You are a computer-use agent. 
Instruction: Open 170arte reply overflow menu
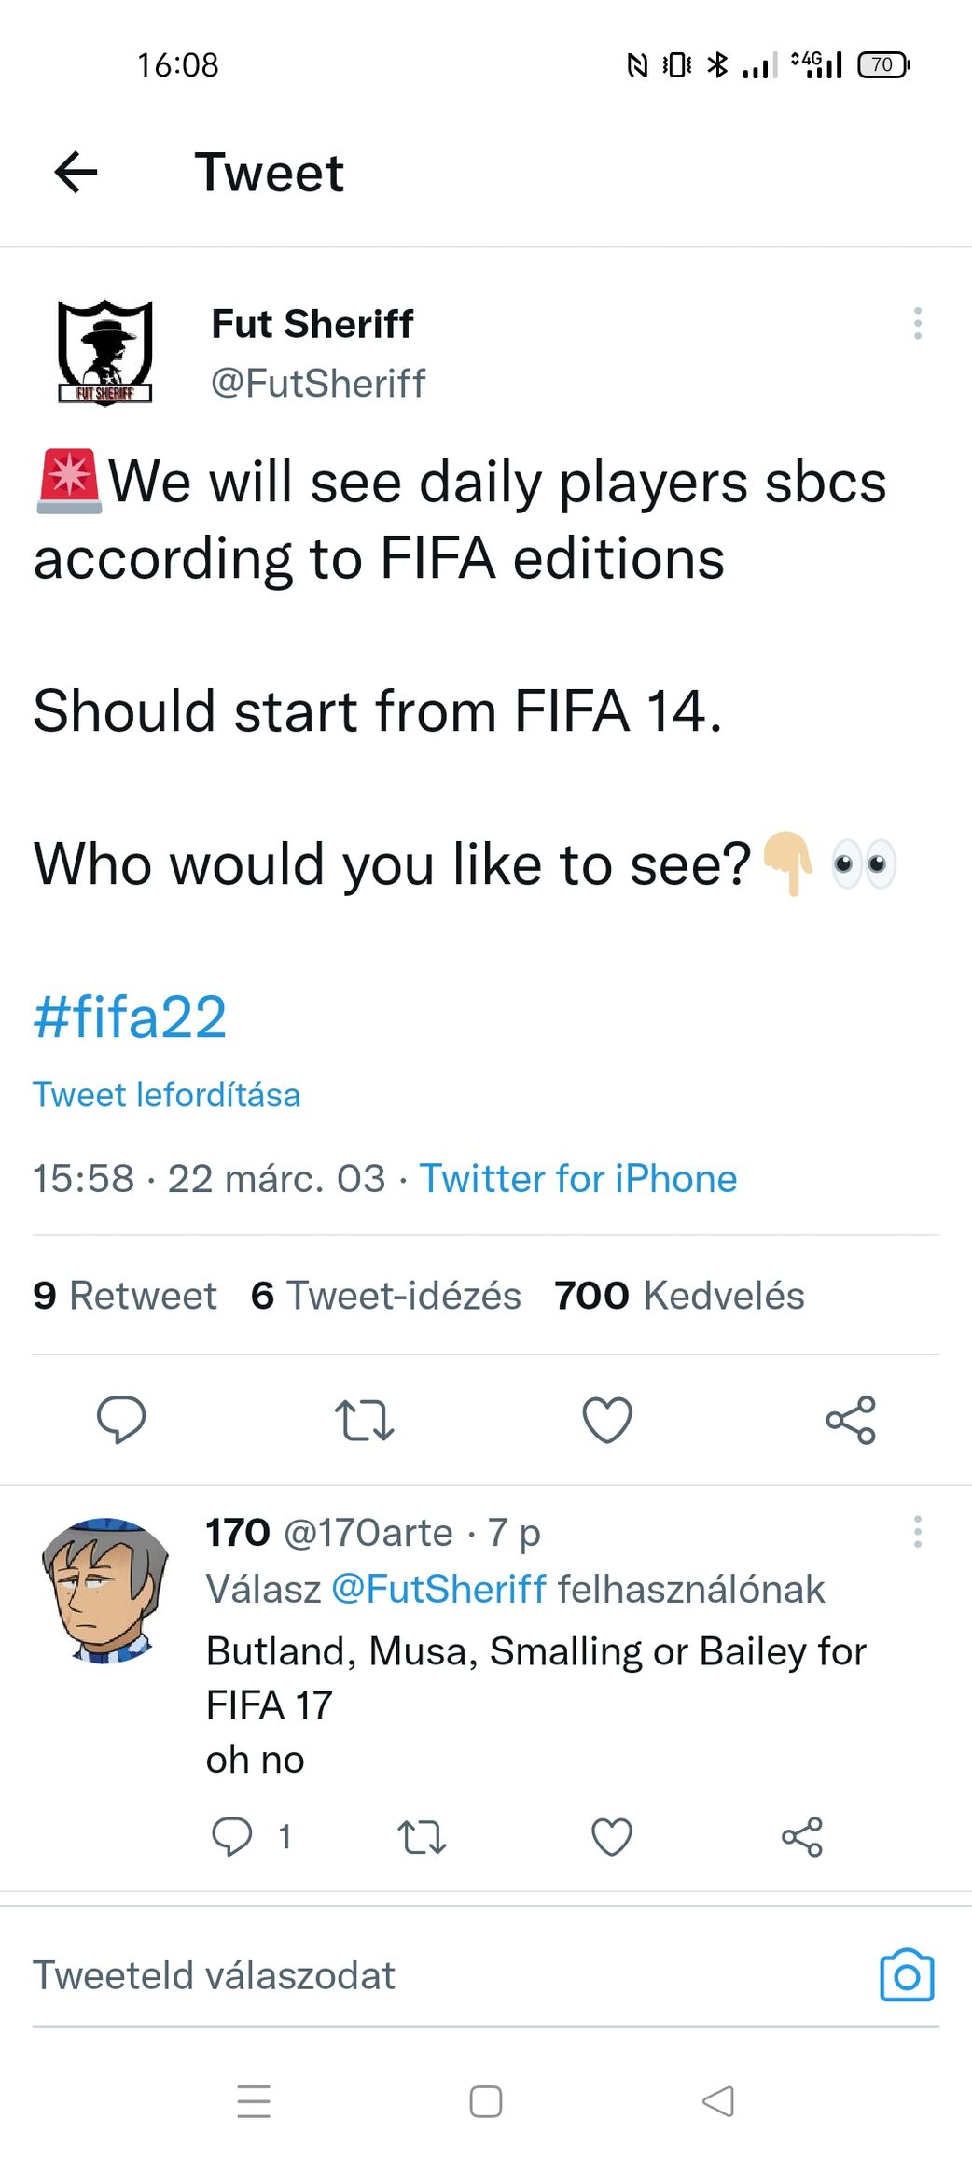click(x=918, y=1532)
